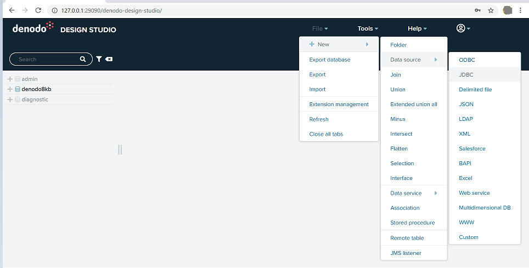
Task: Click the browser address bar URL
Action: pos(111,10)
